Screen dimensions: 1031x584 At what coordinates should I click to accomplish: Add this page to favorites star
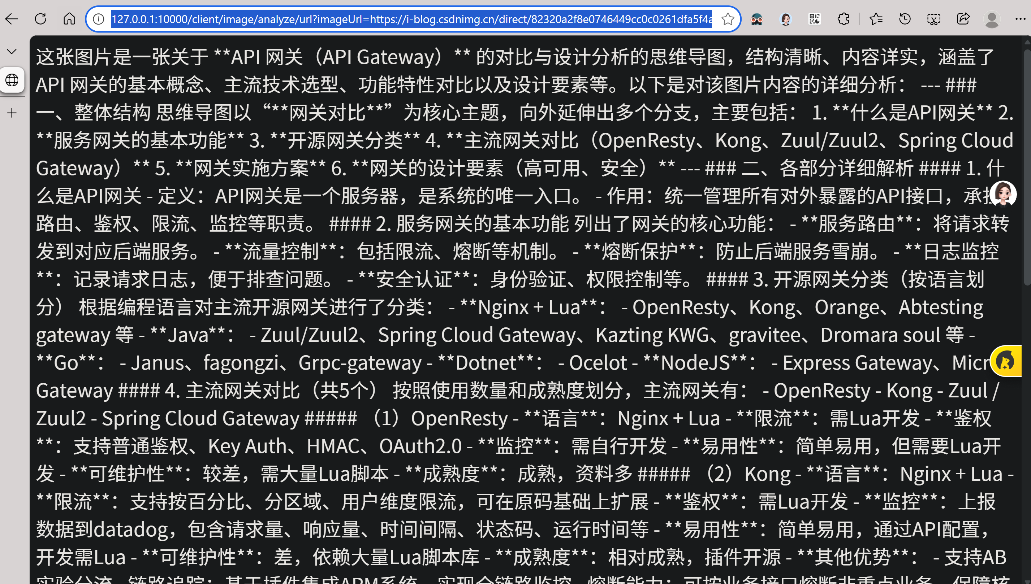click(727, 19)
